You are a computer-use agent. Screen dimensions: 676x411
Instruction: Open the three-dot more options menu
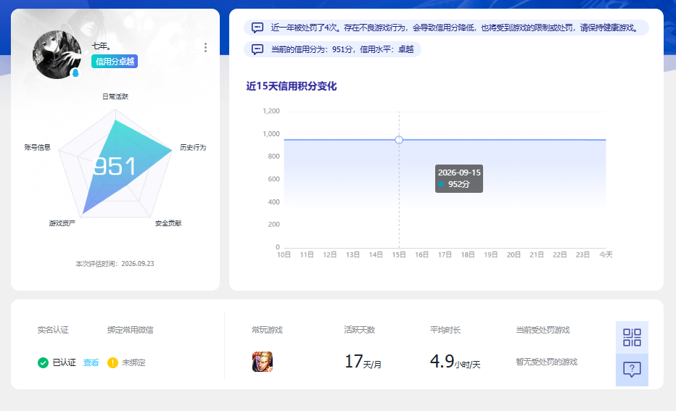206,47
